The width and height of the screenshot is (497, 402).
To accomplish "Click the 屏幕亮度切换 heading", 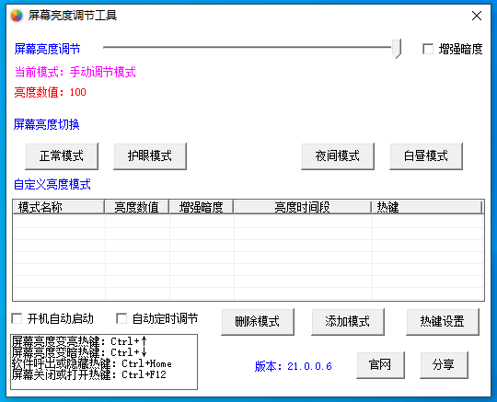I will point(46,124).
